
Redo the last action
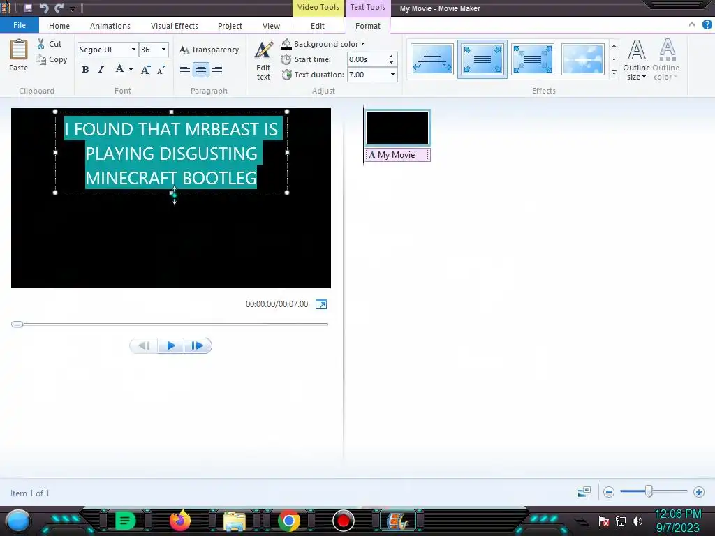click(x=59, y=8)
